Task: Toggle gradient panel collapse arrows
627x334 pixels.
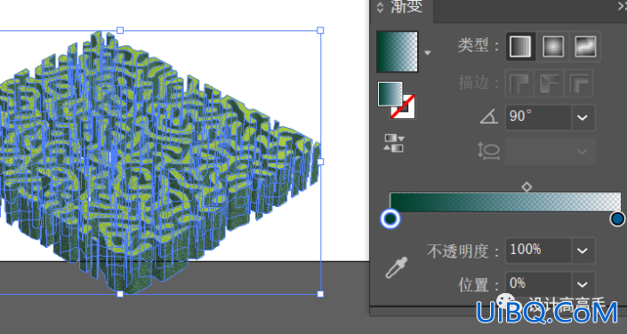Action: [x=381, y=7]
